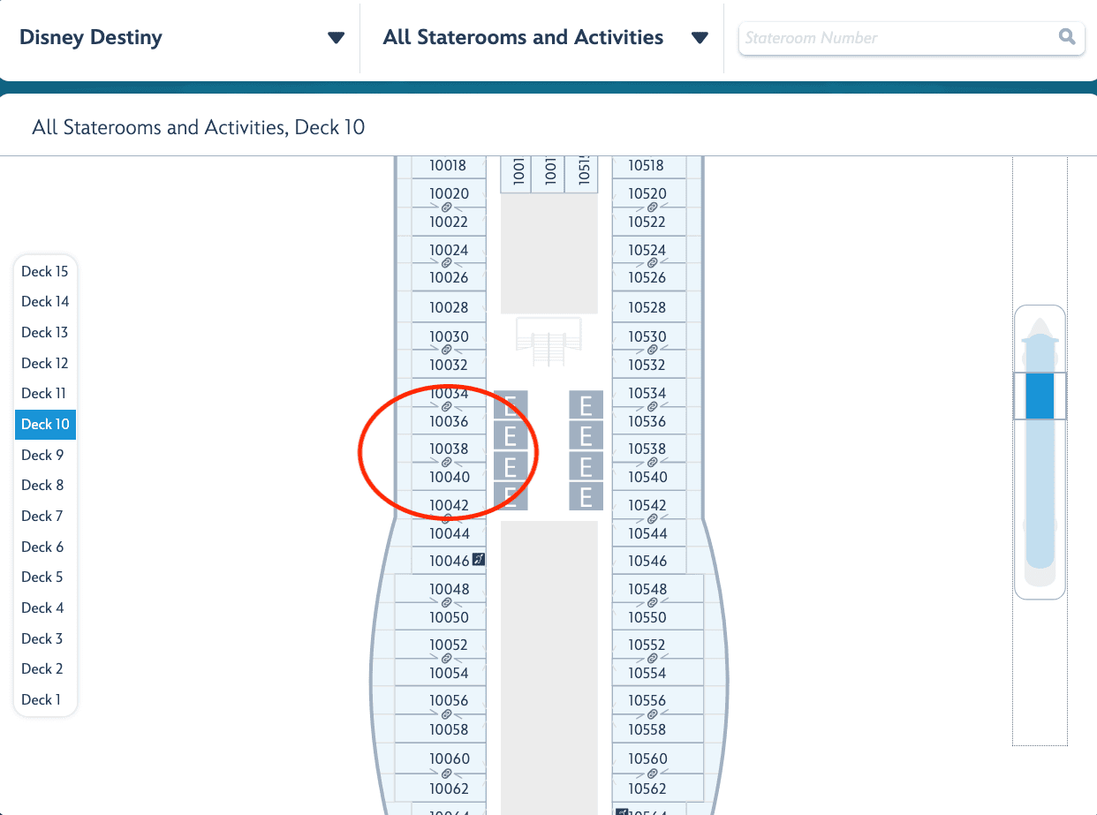Click the ship mini-map position indicator

click(1040, 396)
